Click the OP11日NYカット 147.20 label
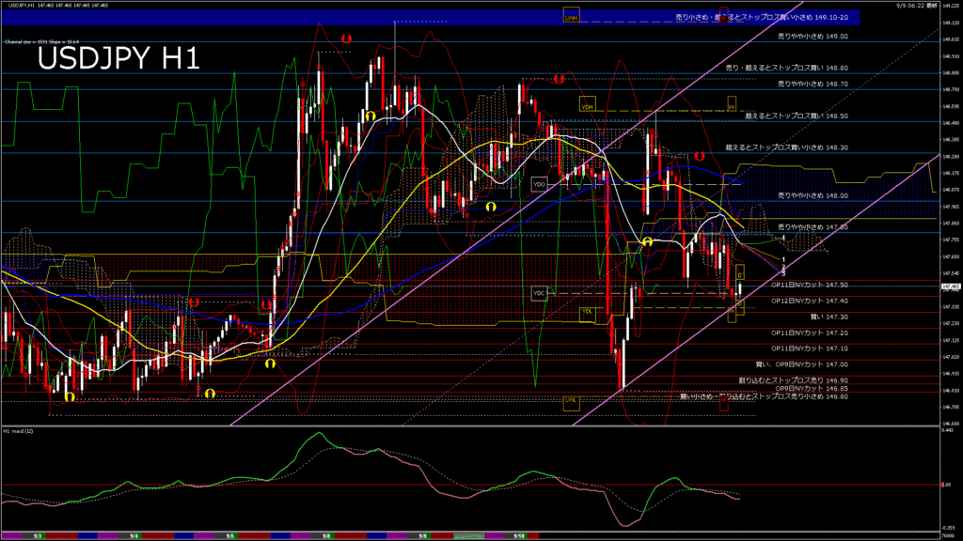Image resolution: width=963 pixels, height=541 pixels. click(810, 332)
